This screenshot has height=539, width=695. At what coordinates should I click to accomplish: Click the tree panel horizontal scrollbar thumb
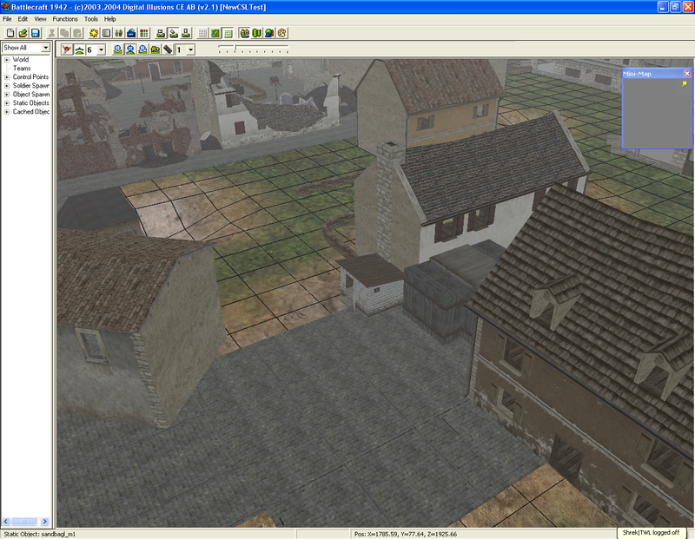click(x=24, y=522)
